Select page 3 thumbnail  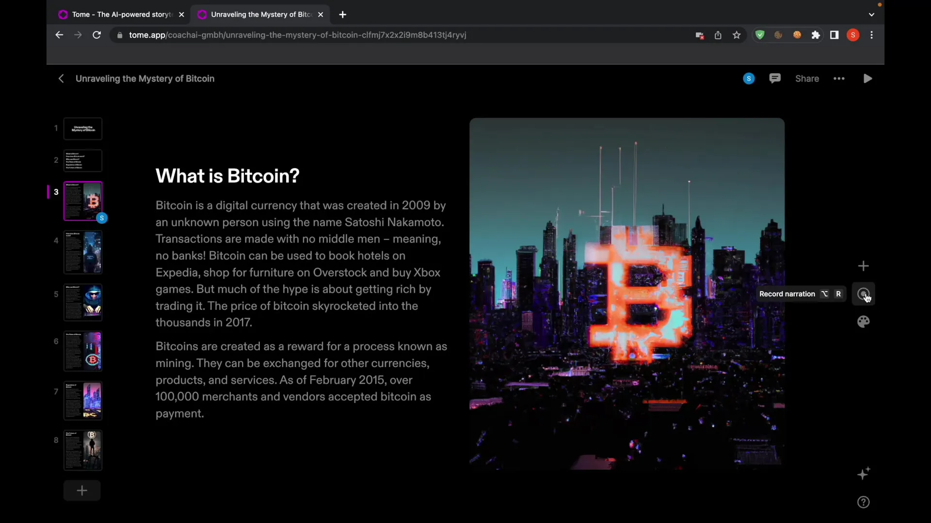[x=83, y=201]
